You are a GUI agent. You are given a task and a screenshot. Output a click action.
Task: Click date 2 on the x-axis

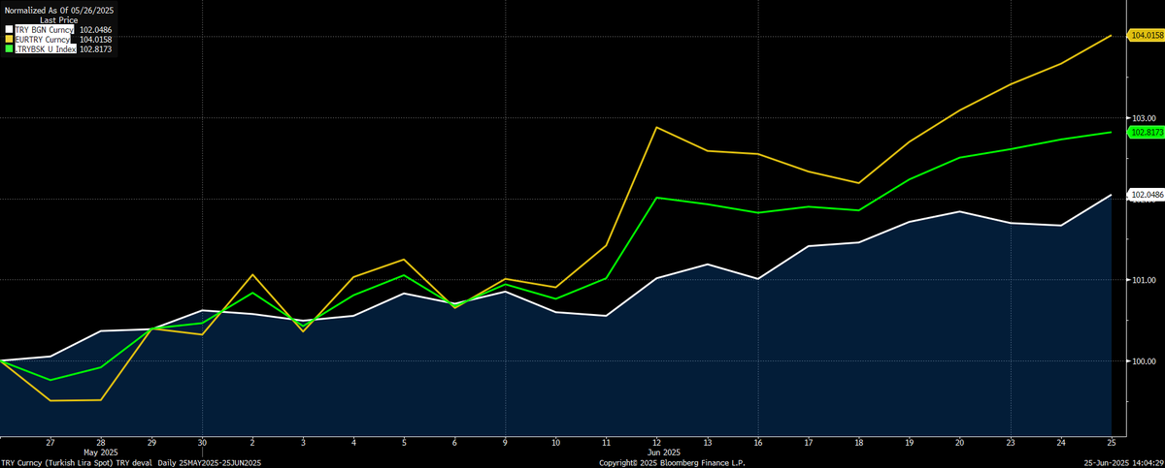tap(252, 441)
